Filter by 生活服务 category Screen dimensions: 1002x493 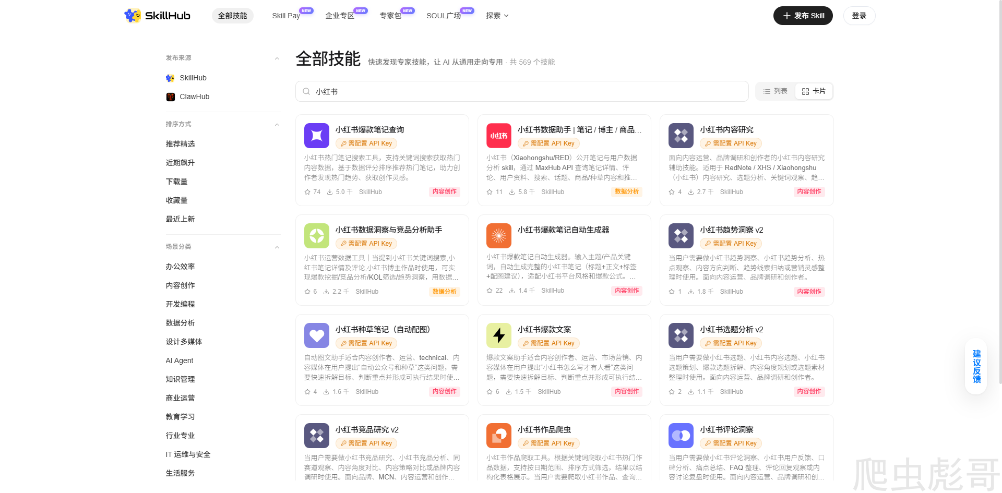[181, 473]
